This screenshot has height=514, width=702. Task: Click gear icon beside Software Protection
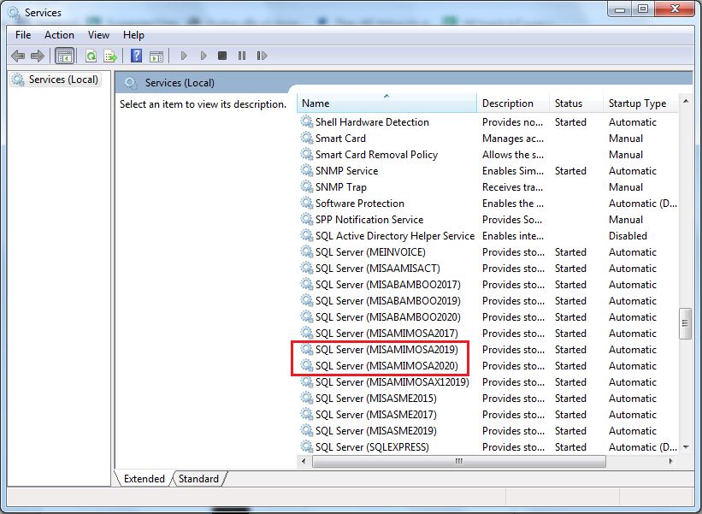coord(307,204)
